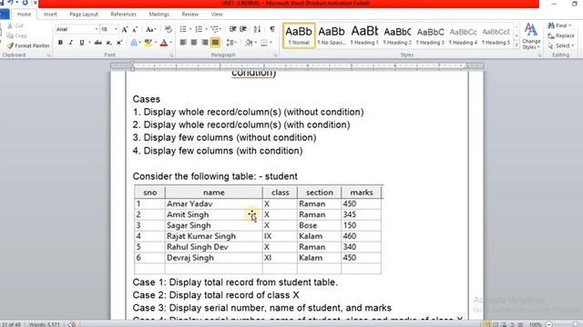Apply red Font Color swatch
The width and height of the screenshot is (583, 327).
pyautogui.click(x=164, y=43)
